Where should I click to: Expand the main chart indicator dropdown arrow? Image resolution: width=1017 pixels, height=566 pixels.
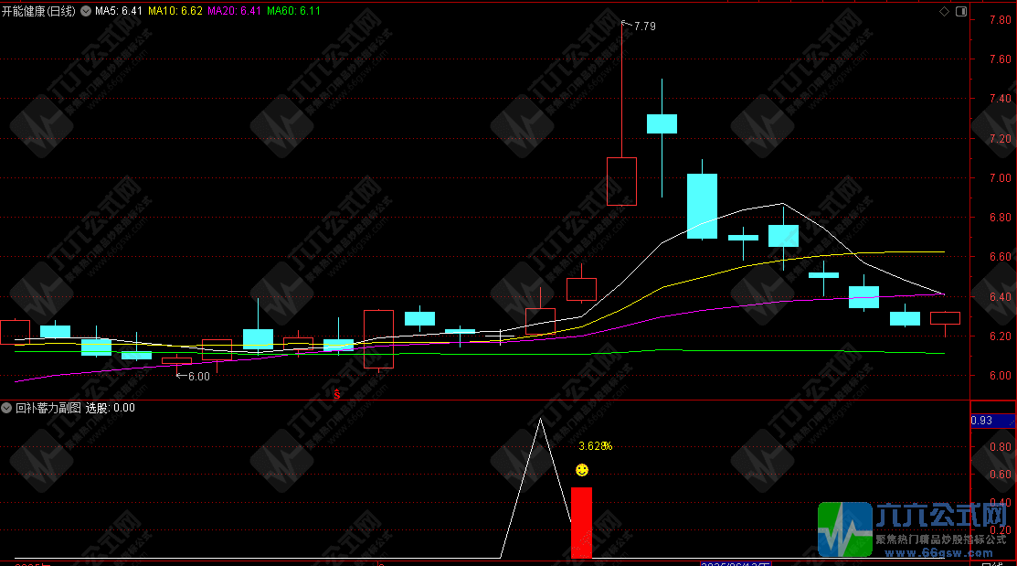point(86,11)
